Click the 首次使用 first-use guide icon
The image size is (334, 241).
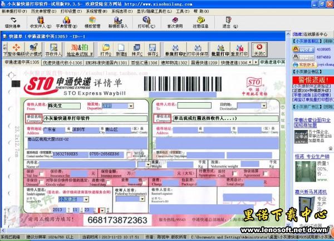point(175,23)
